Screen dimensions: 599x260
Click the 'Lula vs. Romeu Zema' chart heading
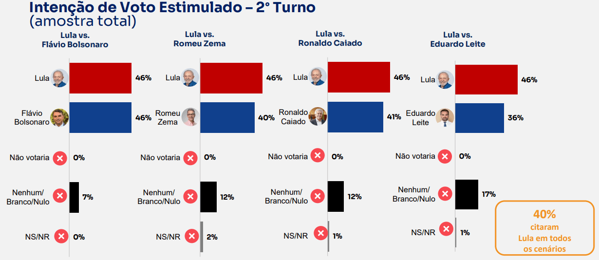coord(200,39)
